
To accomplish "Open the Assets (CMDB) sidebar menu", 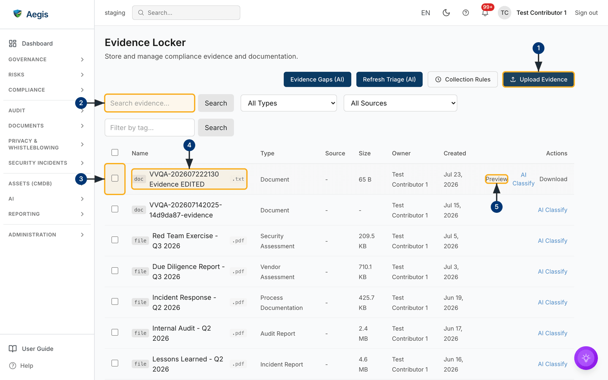I will click(46, 184).
